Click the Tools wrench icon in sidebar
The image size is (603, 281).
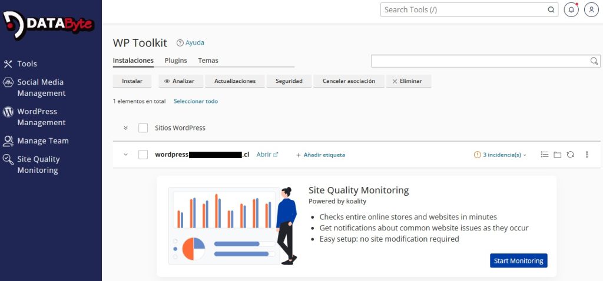pos(8,63)
